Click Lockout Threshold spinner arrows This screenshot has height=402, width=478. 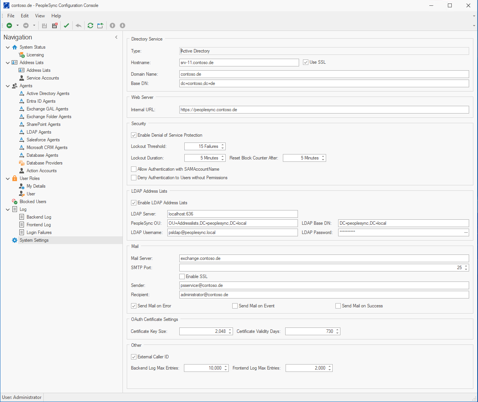(x=223, y=146)
